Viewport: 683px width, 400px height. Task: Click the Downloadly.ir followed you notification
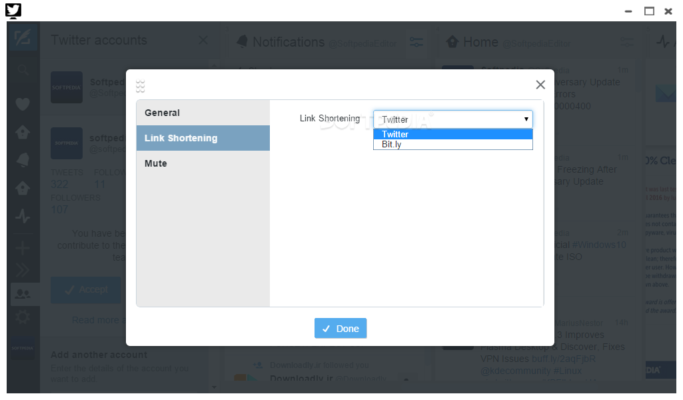point(319,365)
